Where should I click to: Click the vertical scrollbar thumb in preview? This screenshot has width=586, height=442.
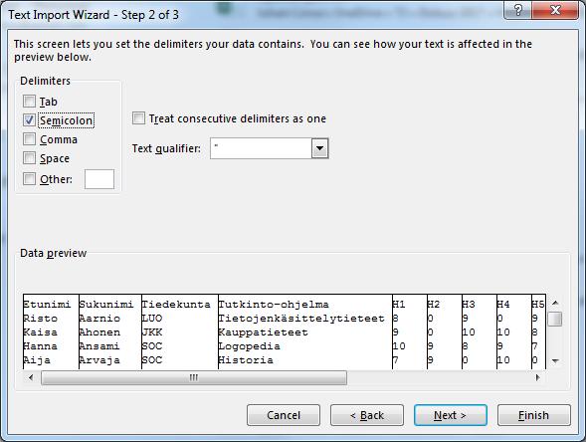pos(555,319)
